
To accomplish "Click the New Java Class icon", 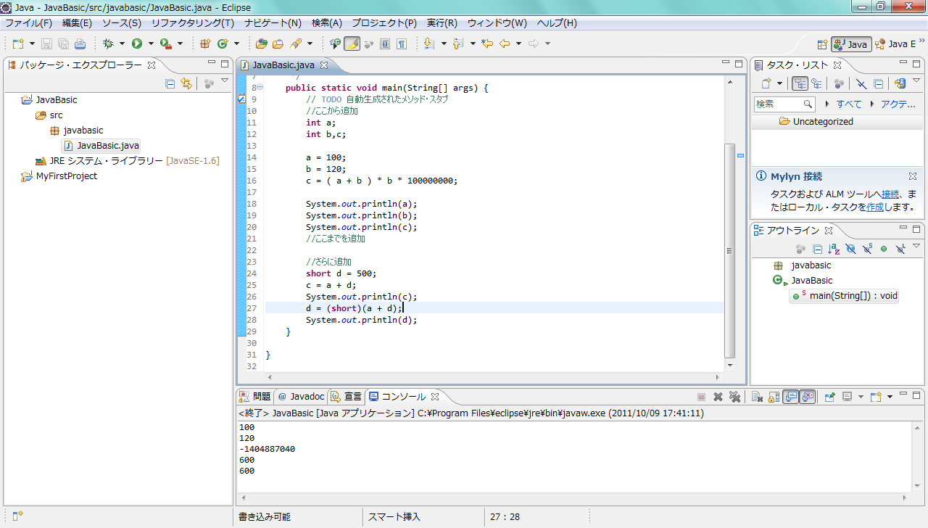I will [223, 44].
